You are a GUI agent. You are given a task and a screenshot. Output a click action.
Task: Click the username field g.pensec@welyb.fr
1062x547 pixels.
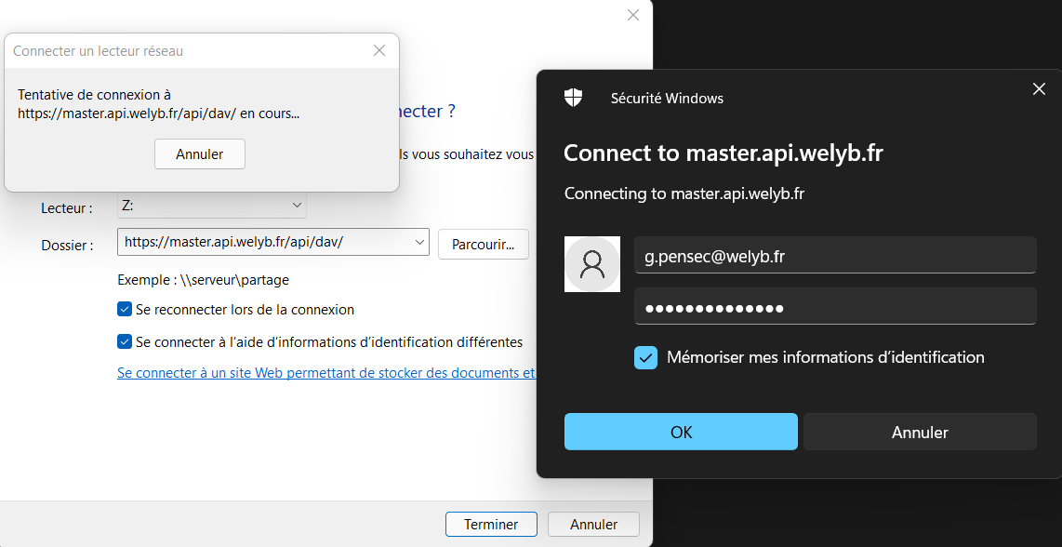[835, 256]
